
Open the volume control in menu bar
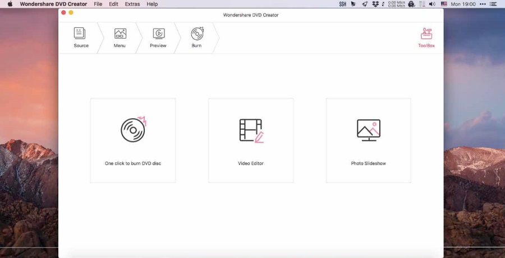coord(432,4)
